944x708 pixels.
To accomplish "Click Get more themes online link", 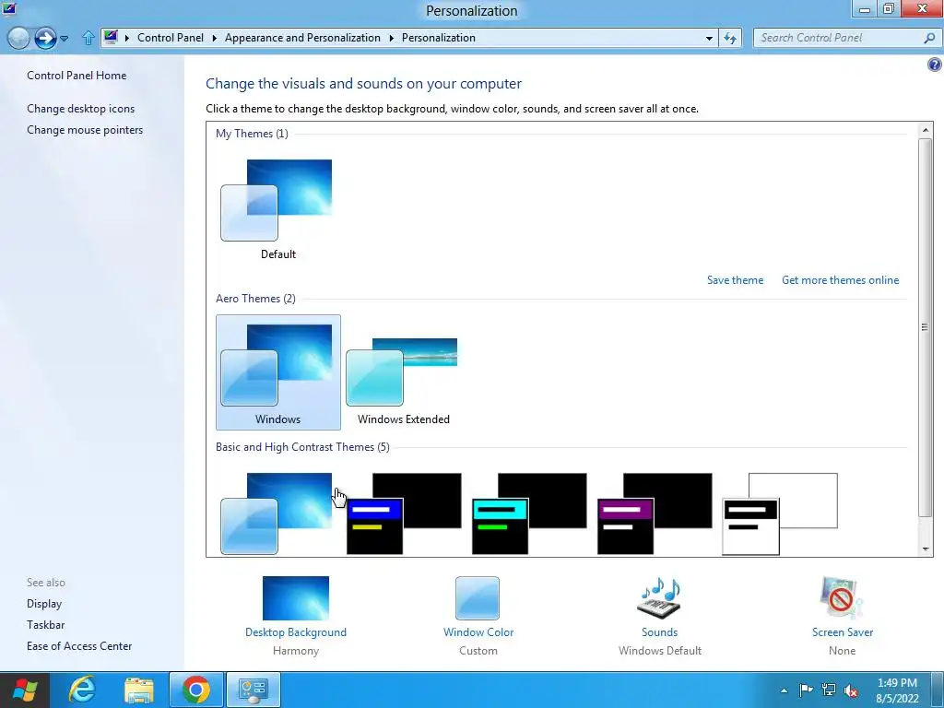I will (x=840, y=280).
